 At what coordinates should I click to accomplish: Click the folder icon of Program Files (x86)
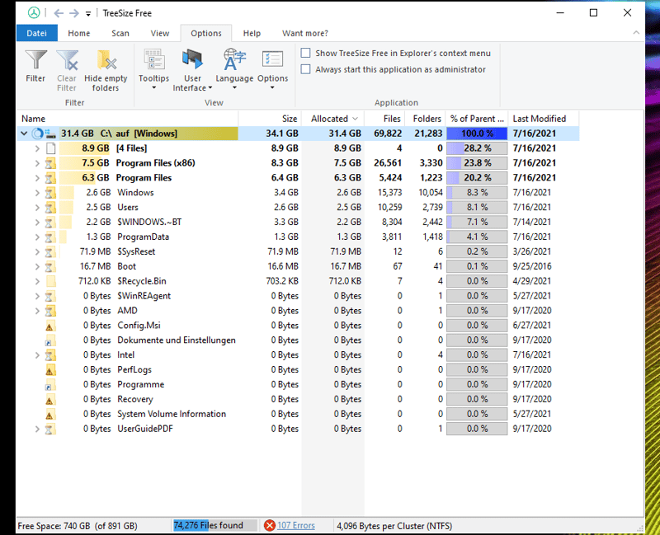coord(50,163)
